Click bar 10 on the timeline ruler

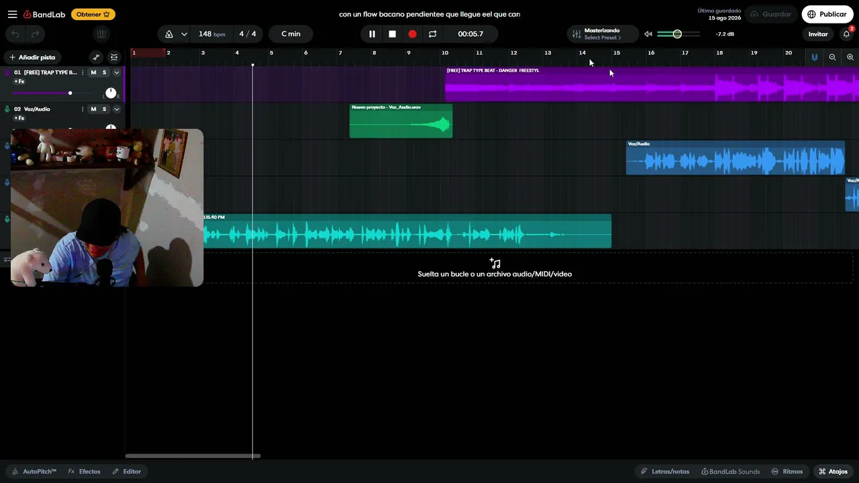tap(444, 53)
